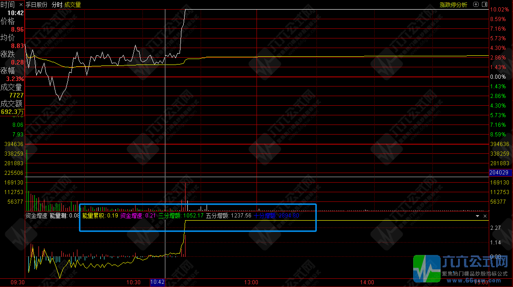Viewport: 513px width, 287px height.
Task: Click the 六六公式网 logo
Action: click(462, 268)
